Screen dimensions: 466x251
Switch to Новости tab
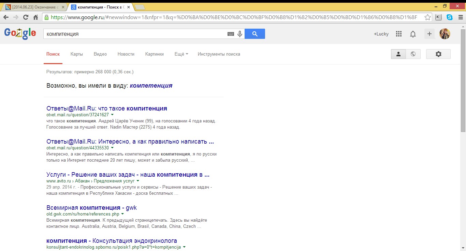tap(126, 54)
